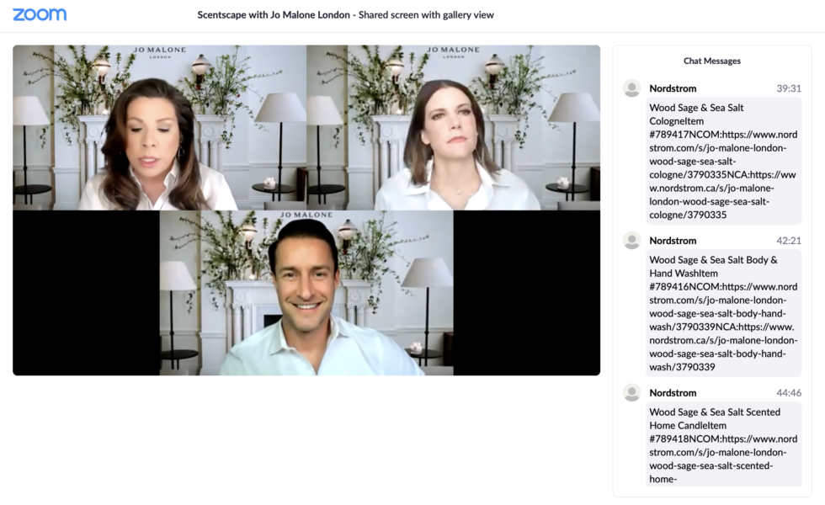Click the avatar beside the 44:46 Nordstrom message
The width and height of the screenshot is (825, 505).
point(631,393)
